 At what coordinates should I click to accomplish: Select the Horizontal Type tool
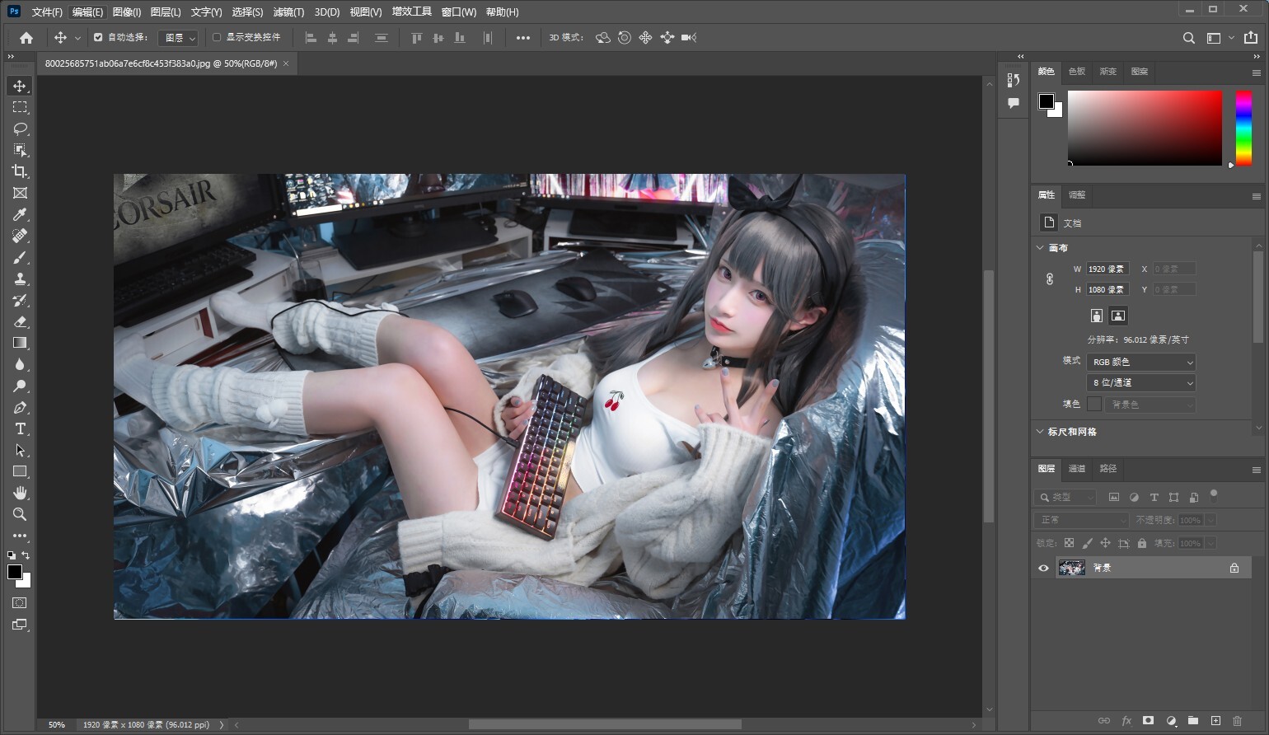(x=20, y=428)
